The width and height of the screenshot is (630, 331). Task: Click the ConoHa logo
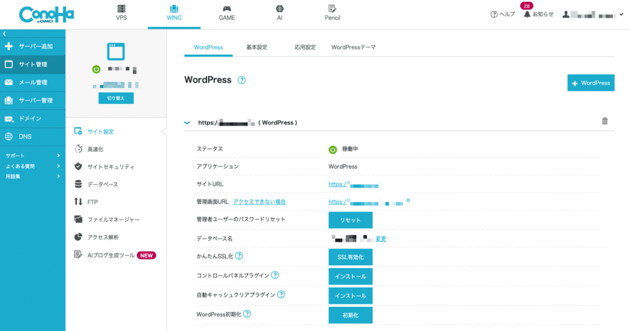click(46, 15)
